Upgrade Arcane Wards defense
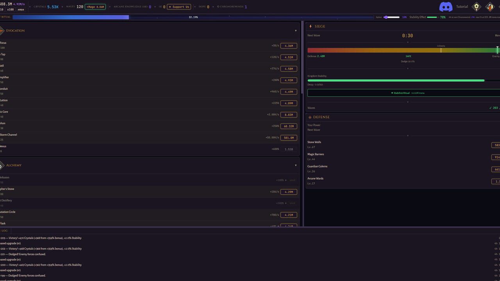Viewport: 500px width, 281px height. [x=496, y=181]
